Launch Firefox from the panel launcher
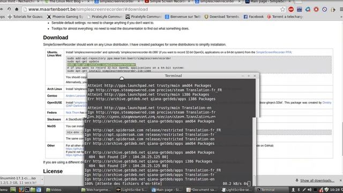The height and width of the screenshot is (193, 343). click(x=21, y=190)
